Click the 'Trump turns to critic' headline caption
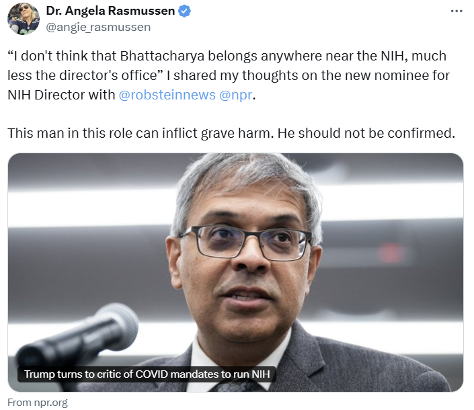The width and height of the screenshot is (474, 410). (x=147, y=374)
